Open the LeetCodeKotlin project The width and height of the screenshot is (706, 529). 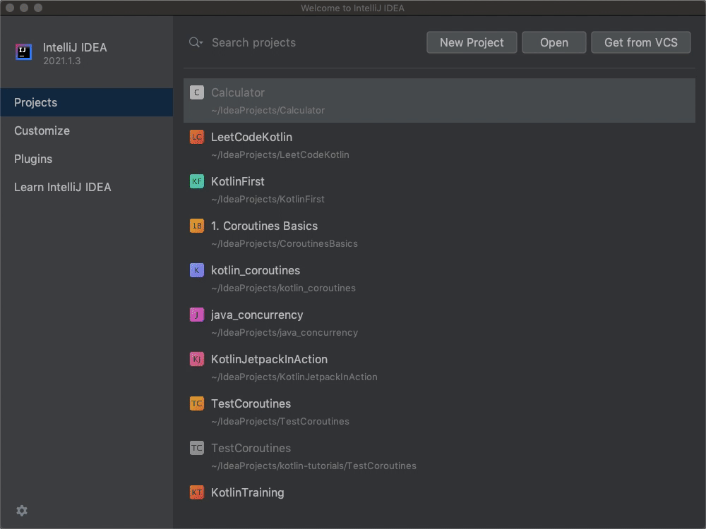(x=439, y=145)
